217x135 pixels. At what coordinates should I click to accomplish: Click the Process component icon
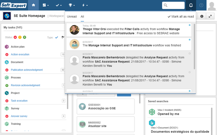[x=7, y=77]
